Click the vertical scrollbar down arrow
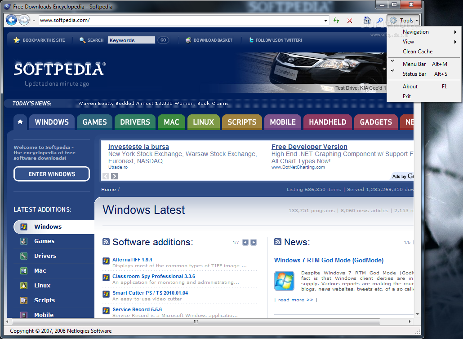This screenshot has width=463, height=339. tap(418, 314)
